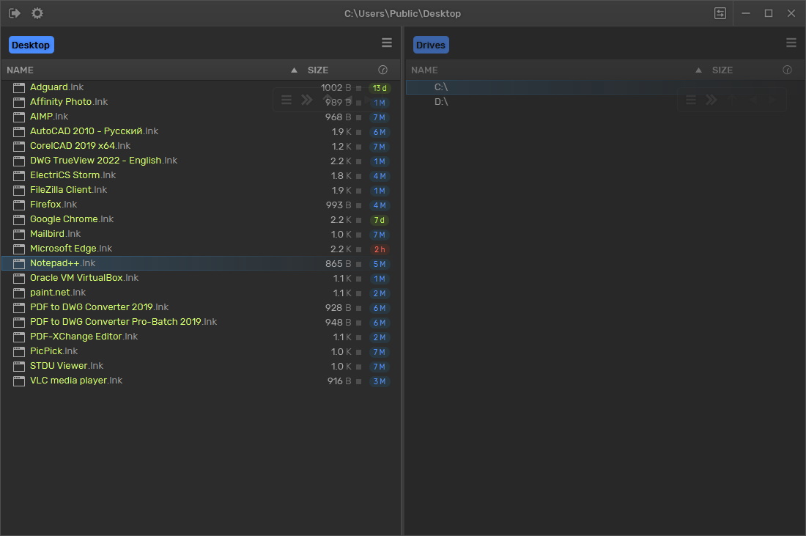Open the left pane hamburger menu

coord(387,43)
